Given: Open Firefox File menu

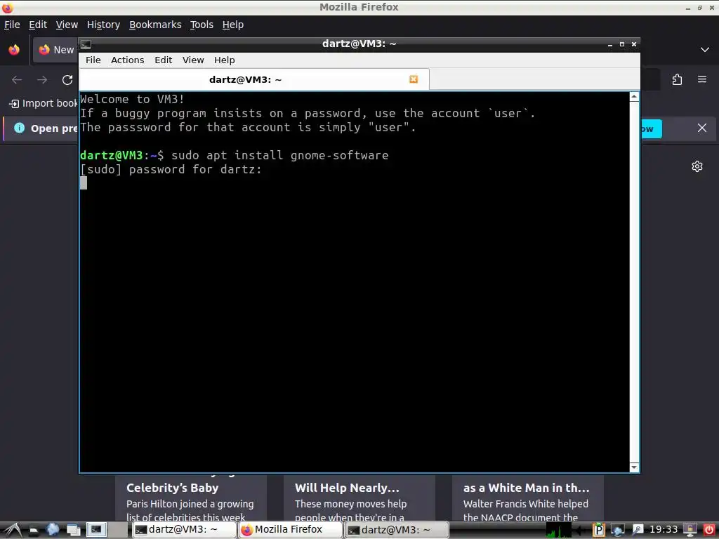Looking at the screenshot, I should tap(12, 25).
